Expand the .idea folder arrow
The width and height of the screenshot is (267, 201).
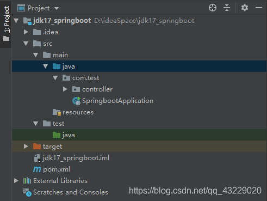coord(26,32)
